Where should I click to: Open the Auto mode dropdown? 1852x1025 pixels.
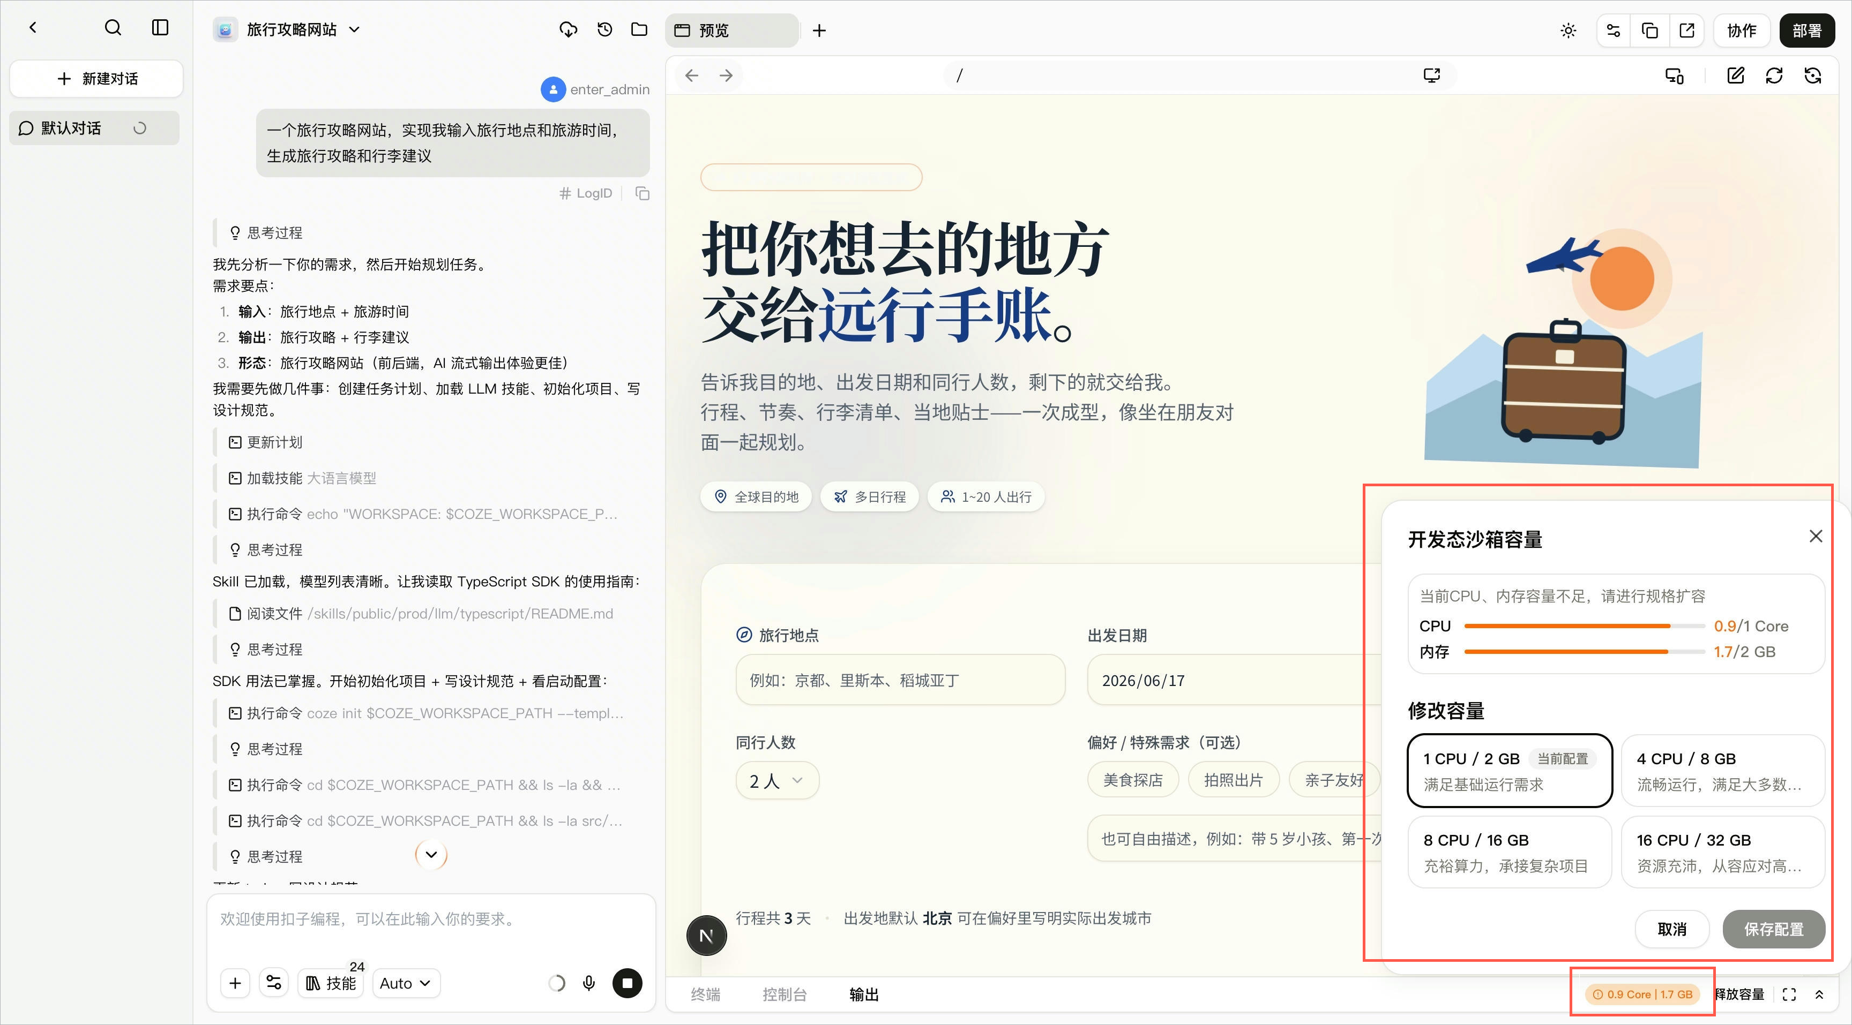click(x=406, y=983)
